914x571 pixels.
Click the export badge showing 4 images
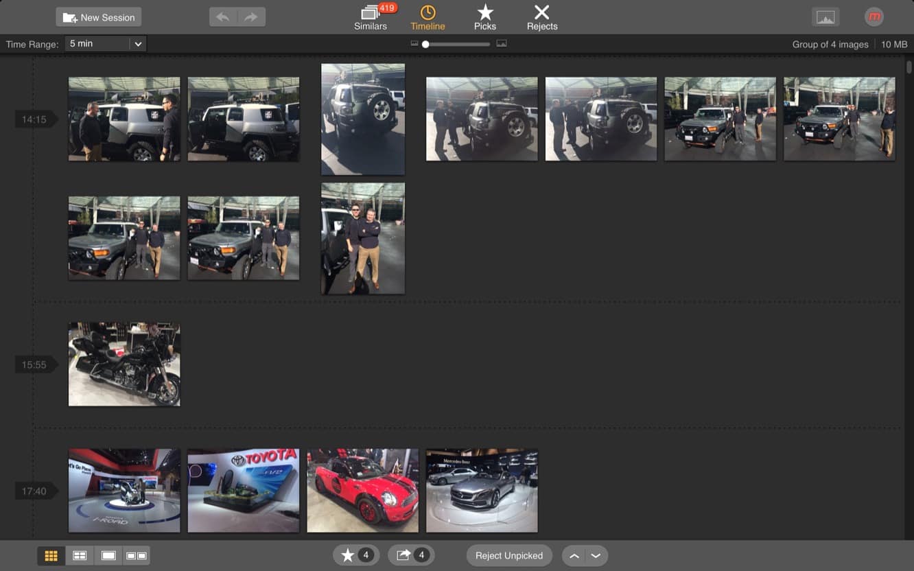pyautogui.click(x=411, y=555)
